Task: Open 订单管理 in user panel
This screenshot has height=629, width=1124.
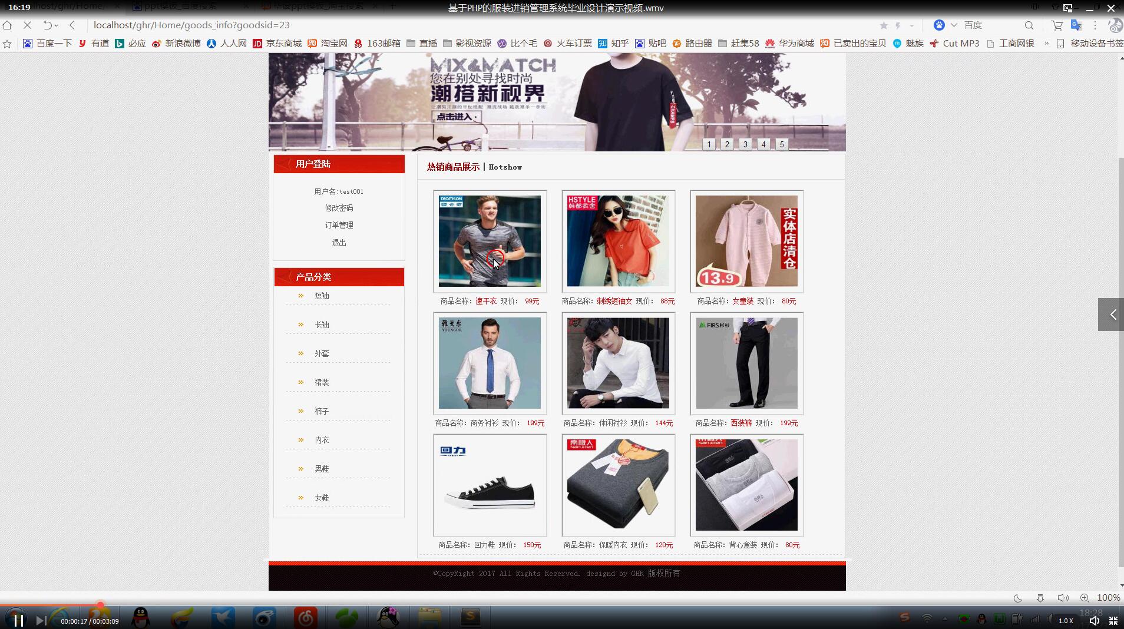Action: click(x=339, y=225)
